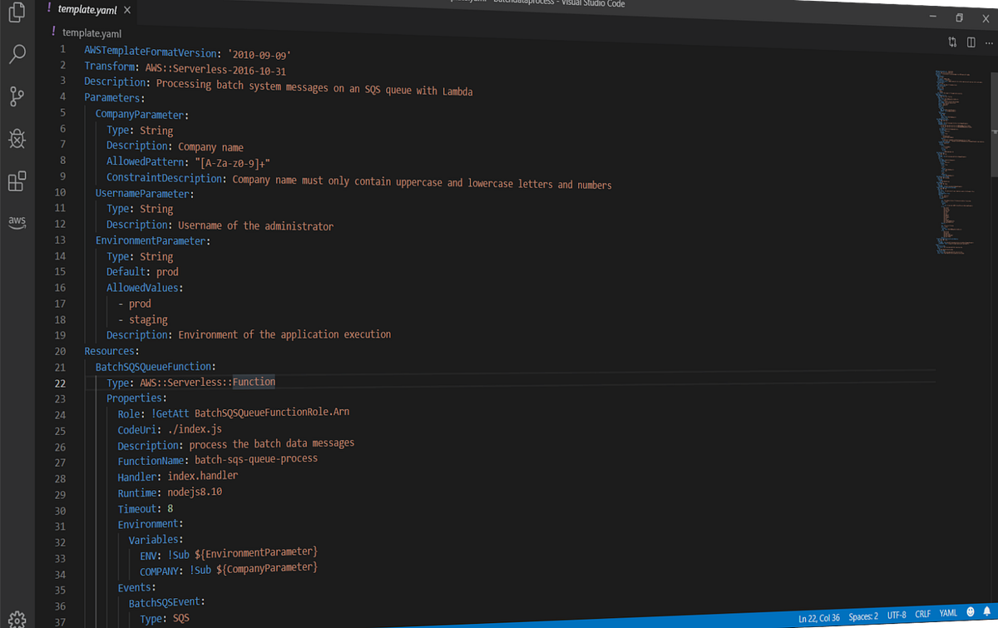The height and width of the screenshot is (628, 998).
Task: Open the Source Control view
Action: pyautogui.click(x=17, y=96)
